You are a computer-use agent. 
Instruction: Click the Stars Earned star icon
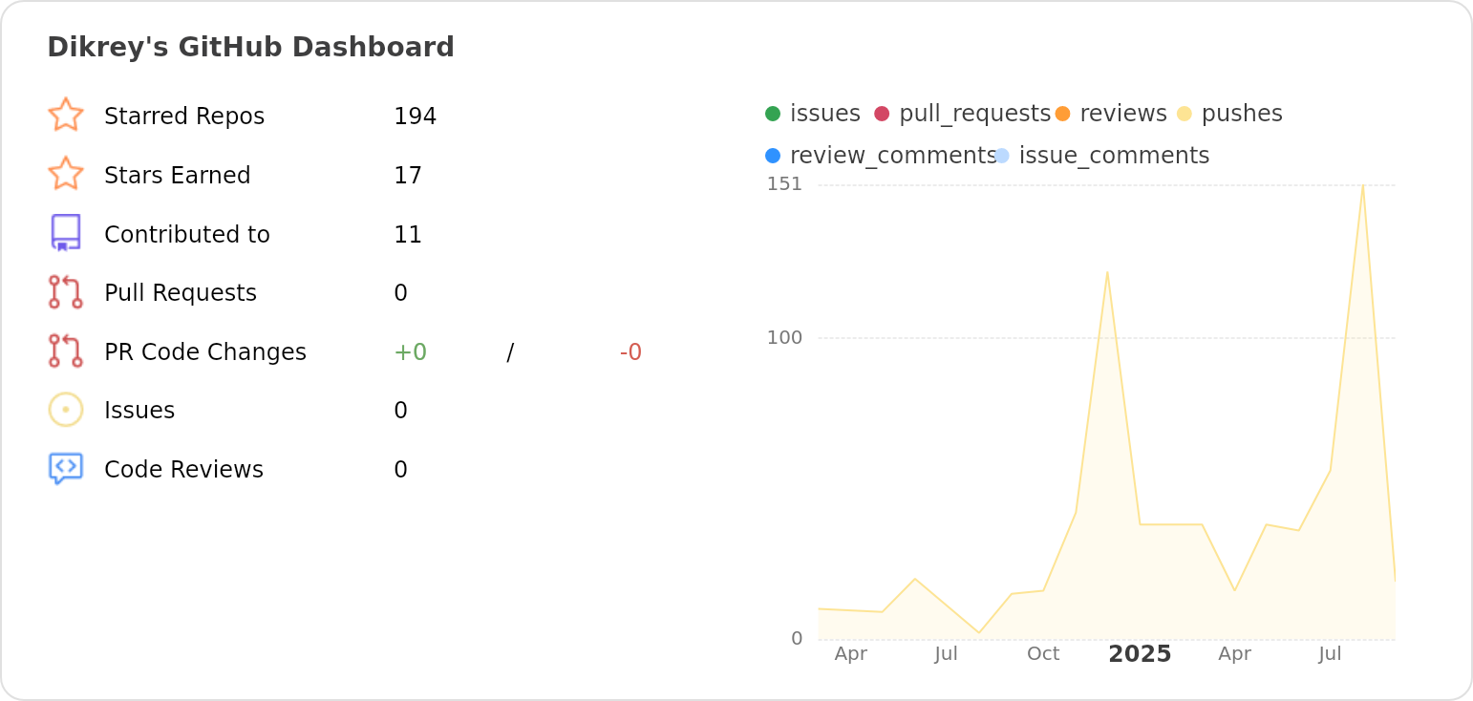(x=66, y=174)
